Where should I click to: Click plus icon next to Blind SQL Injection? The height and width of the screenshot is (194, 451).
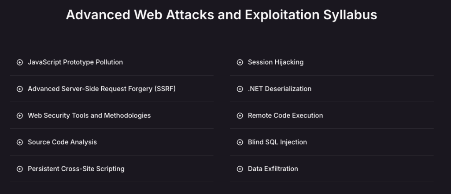240,142
